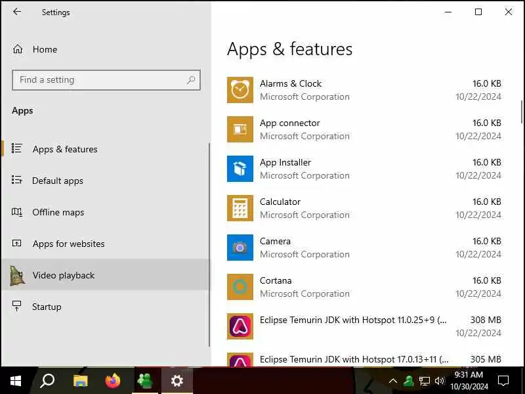Click the Default apps sidebar icon
Image resolution: width=525 pixels, height=394 pixels.
pyautogui.click(x=17, y=180)
